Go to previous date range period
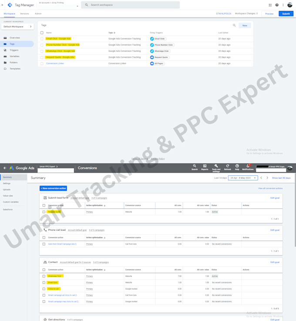This screenshot has width=296, height=321. click(x=261, y=178)
